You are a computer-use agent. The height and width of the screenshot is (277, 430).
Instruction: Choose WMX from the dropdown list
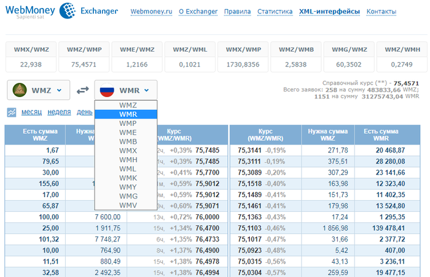[126, 150]
